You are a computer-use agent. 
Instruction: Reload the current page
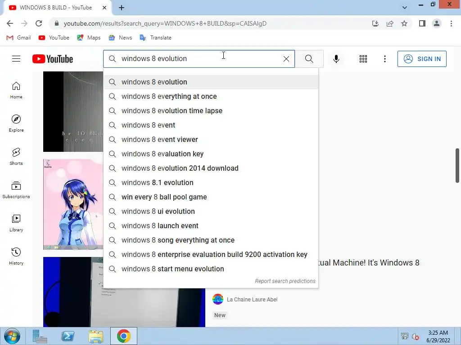tap(39, 23)
